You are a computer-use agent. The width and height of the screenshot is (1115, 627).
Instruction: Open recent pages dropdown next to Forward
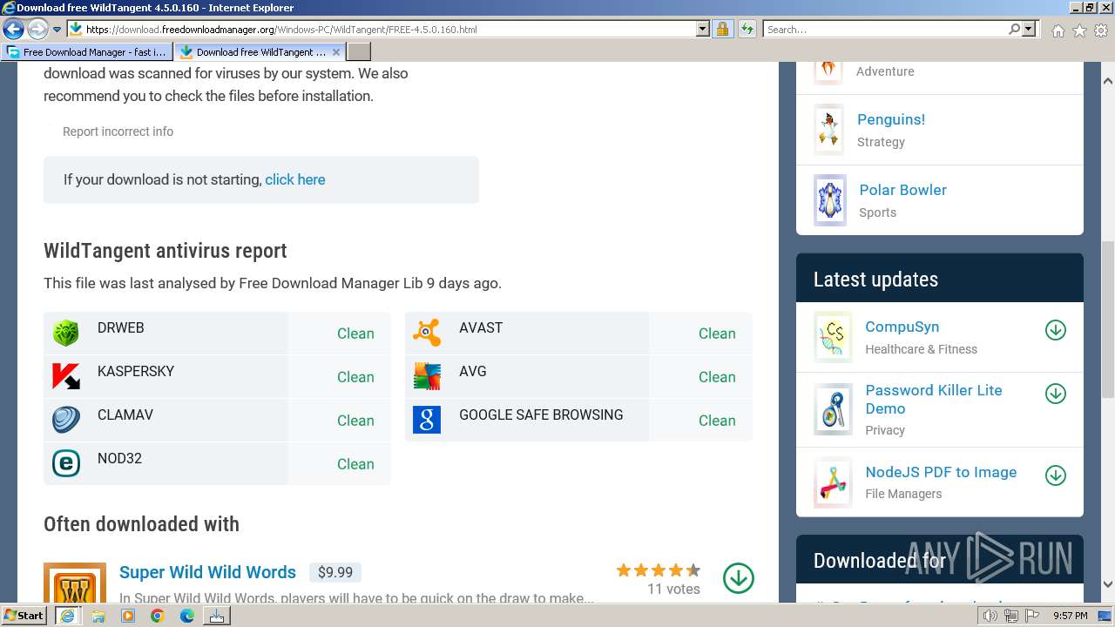[x=57, y=29]
